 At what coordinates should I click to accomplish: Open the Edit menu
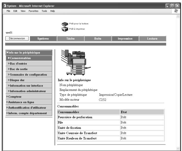click(x=15, y=11)
